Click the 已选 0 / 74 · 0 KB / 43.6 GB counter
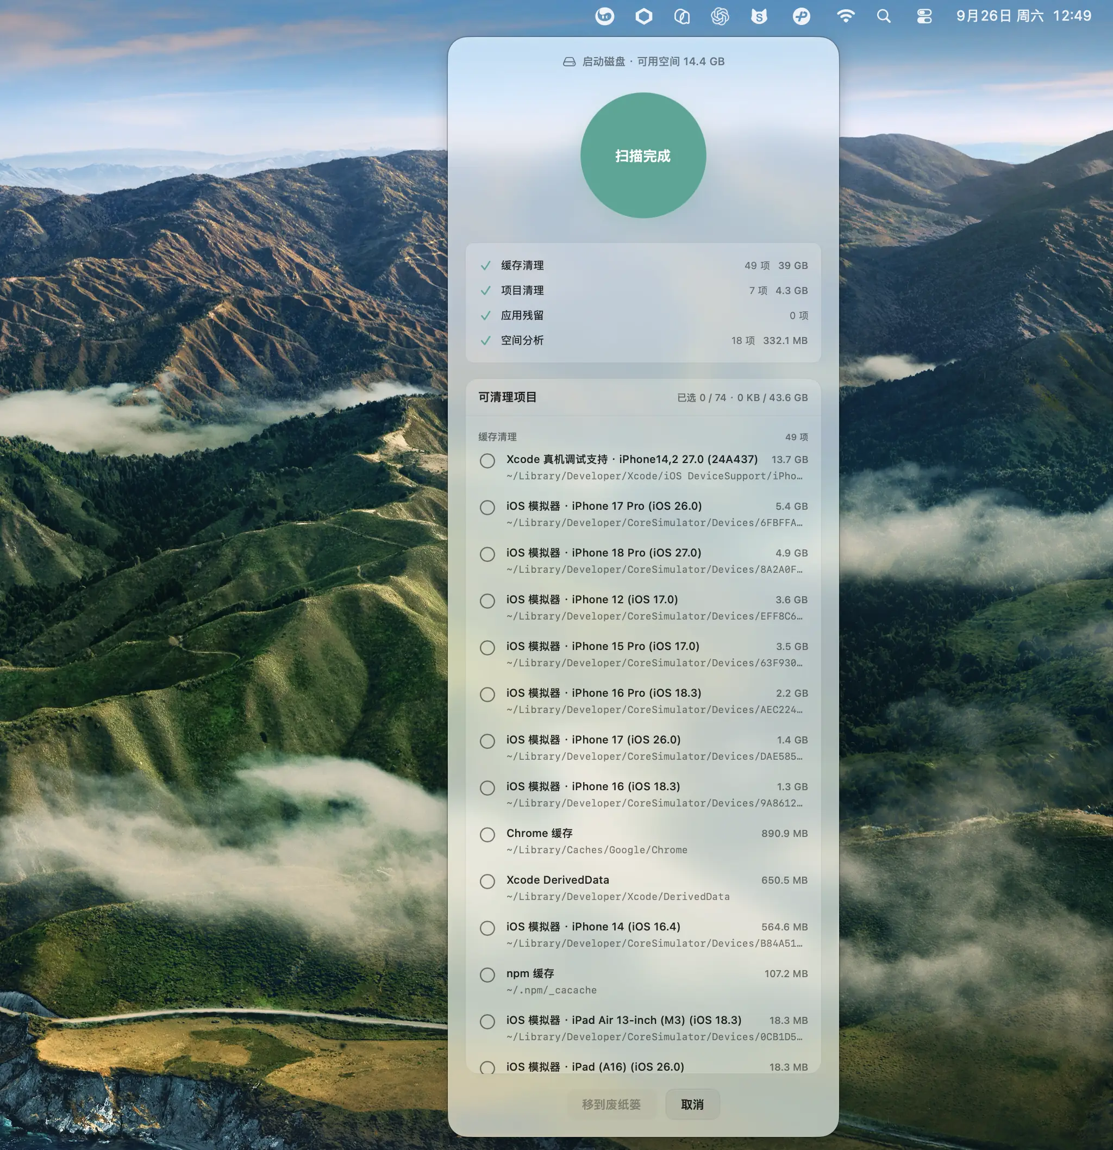1113x1150 pixels. (x=742, y=398)
